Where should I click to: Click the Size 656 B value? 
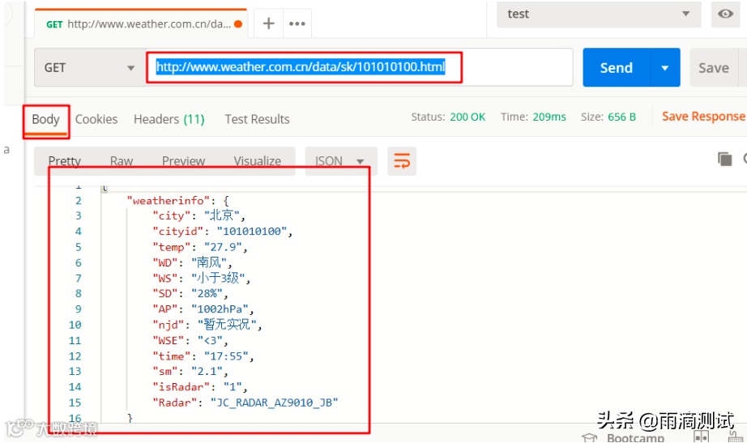(621, 117)
